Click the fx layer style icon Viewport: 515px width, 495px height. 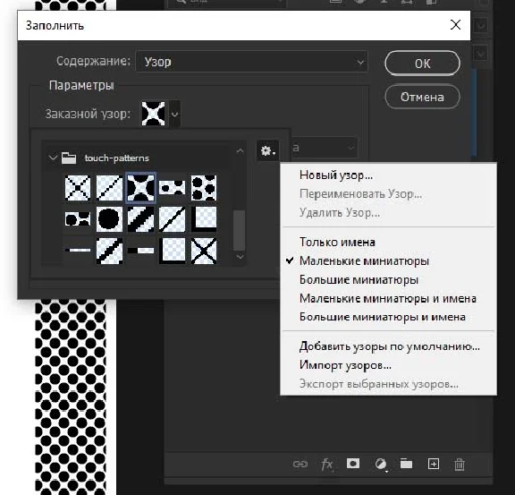(x=327, y=465)
